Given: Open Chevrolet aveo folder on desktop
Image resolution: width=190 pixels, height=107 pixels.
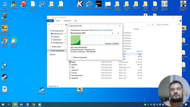Looking at the screenshot, I should click(x=155, y=6).
